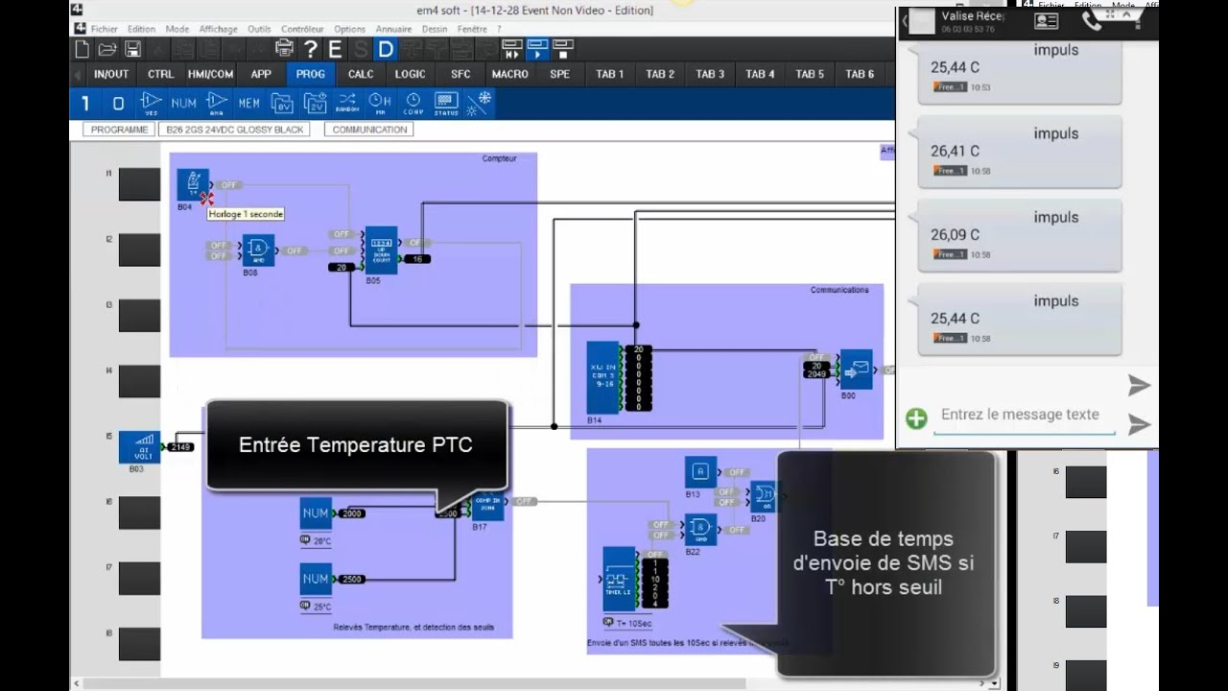Screen dimensions: 1228x691
Task: Open the TAB 1 palette tab
Action: click(x=610, y=74)
